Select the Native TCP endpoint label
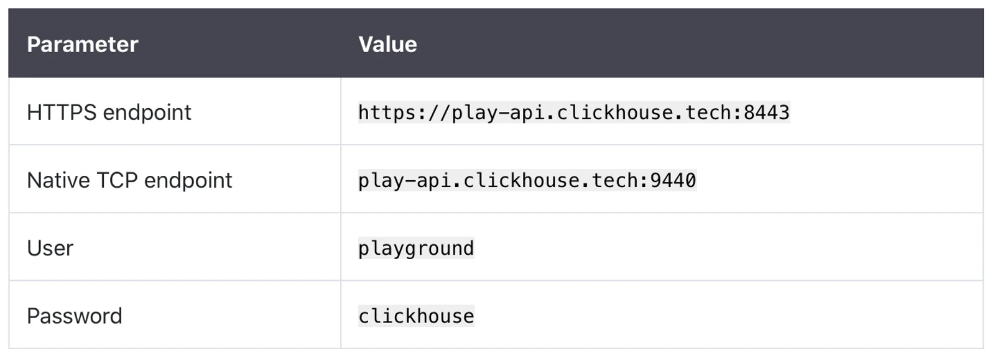The width and height of the screenshot is (995, 356). (x=129, y=180)
